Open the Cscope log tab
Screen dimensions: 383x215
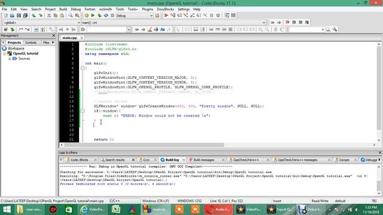pyautogui.click(x=344, y=160)
